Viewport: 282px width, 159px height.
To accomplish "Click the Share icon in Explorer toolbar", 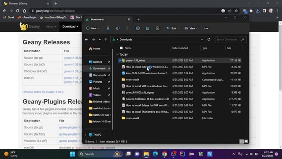I will 148,28.
